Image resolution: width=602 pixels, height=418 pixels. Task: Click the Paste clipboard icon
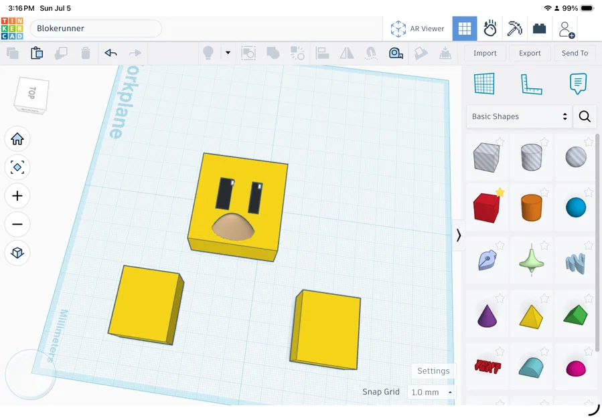click(37, 53)
